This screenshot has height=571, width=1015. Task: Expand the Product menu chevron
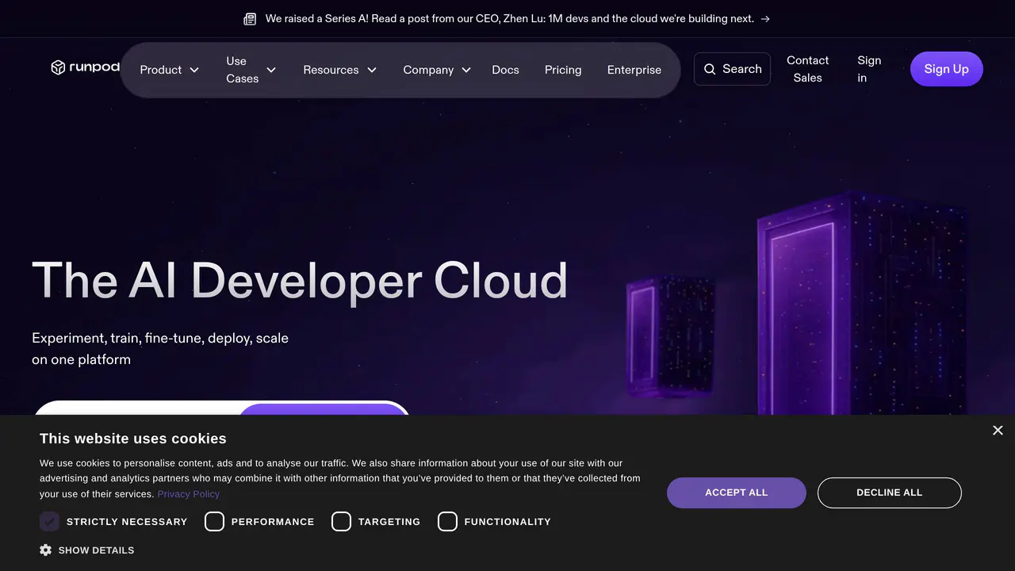click(194, 70)
